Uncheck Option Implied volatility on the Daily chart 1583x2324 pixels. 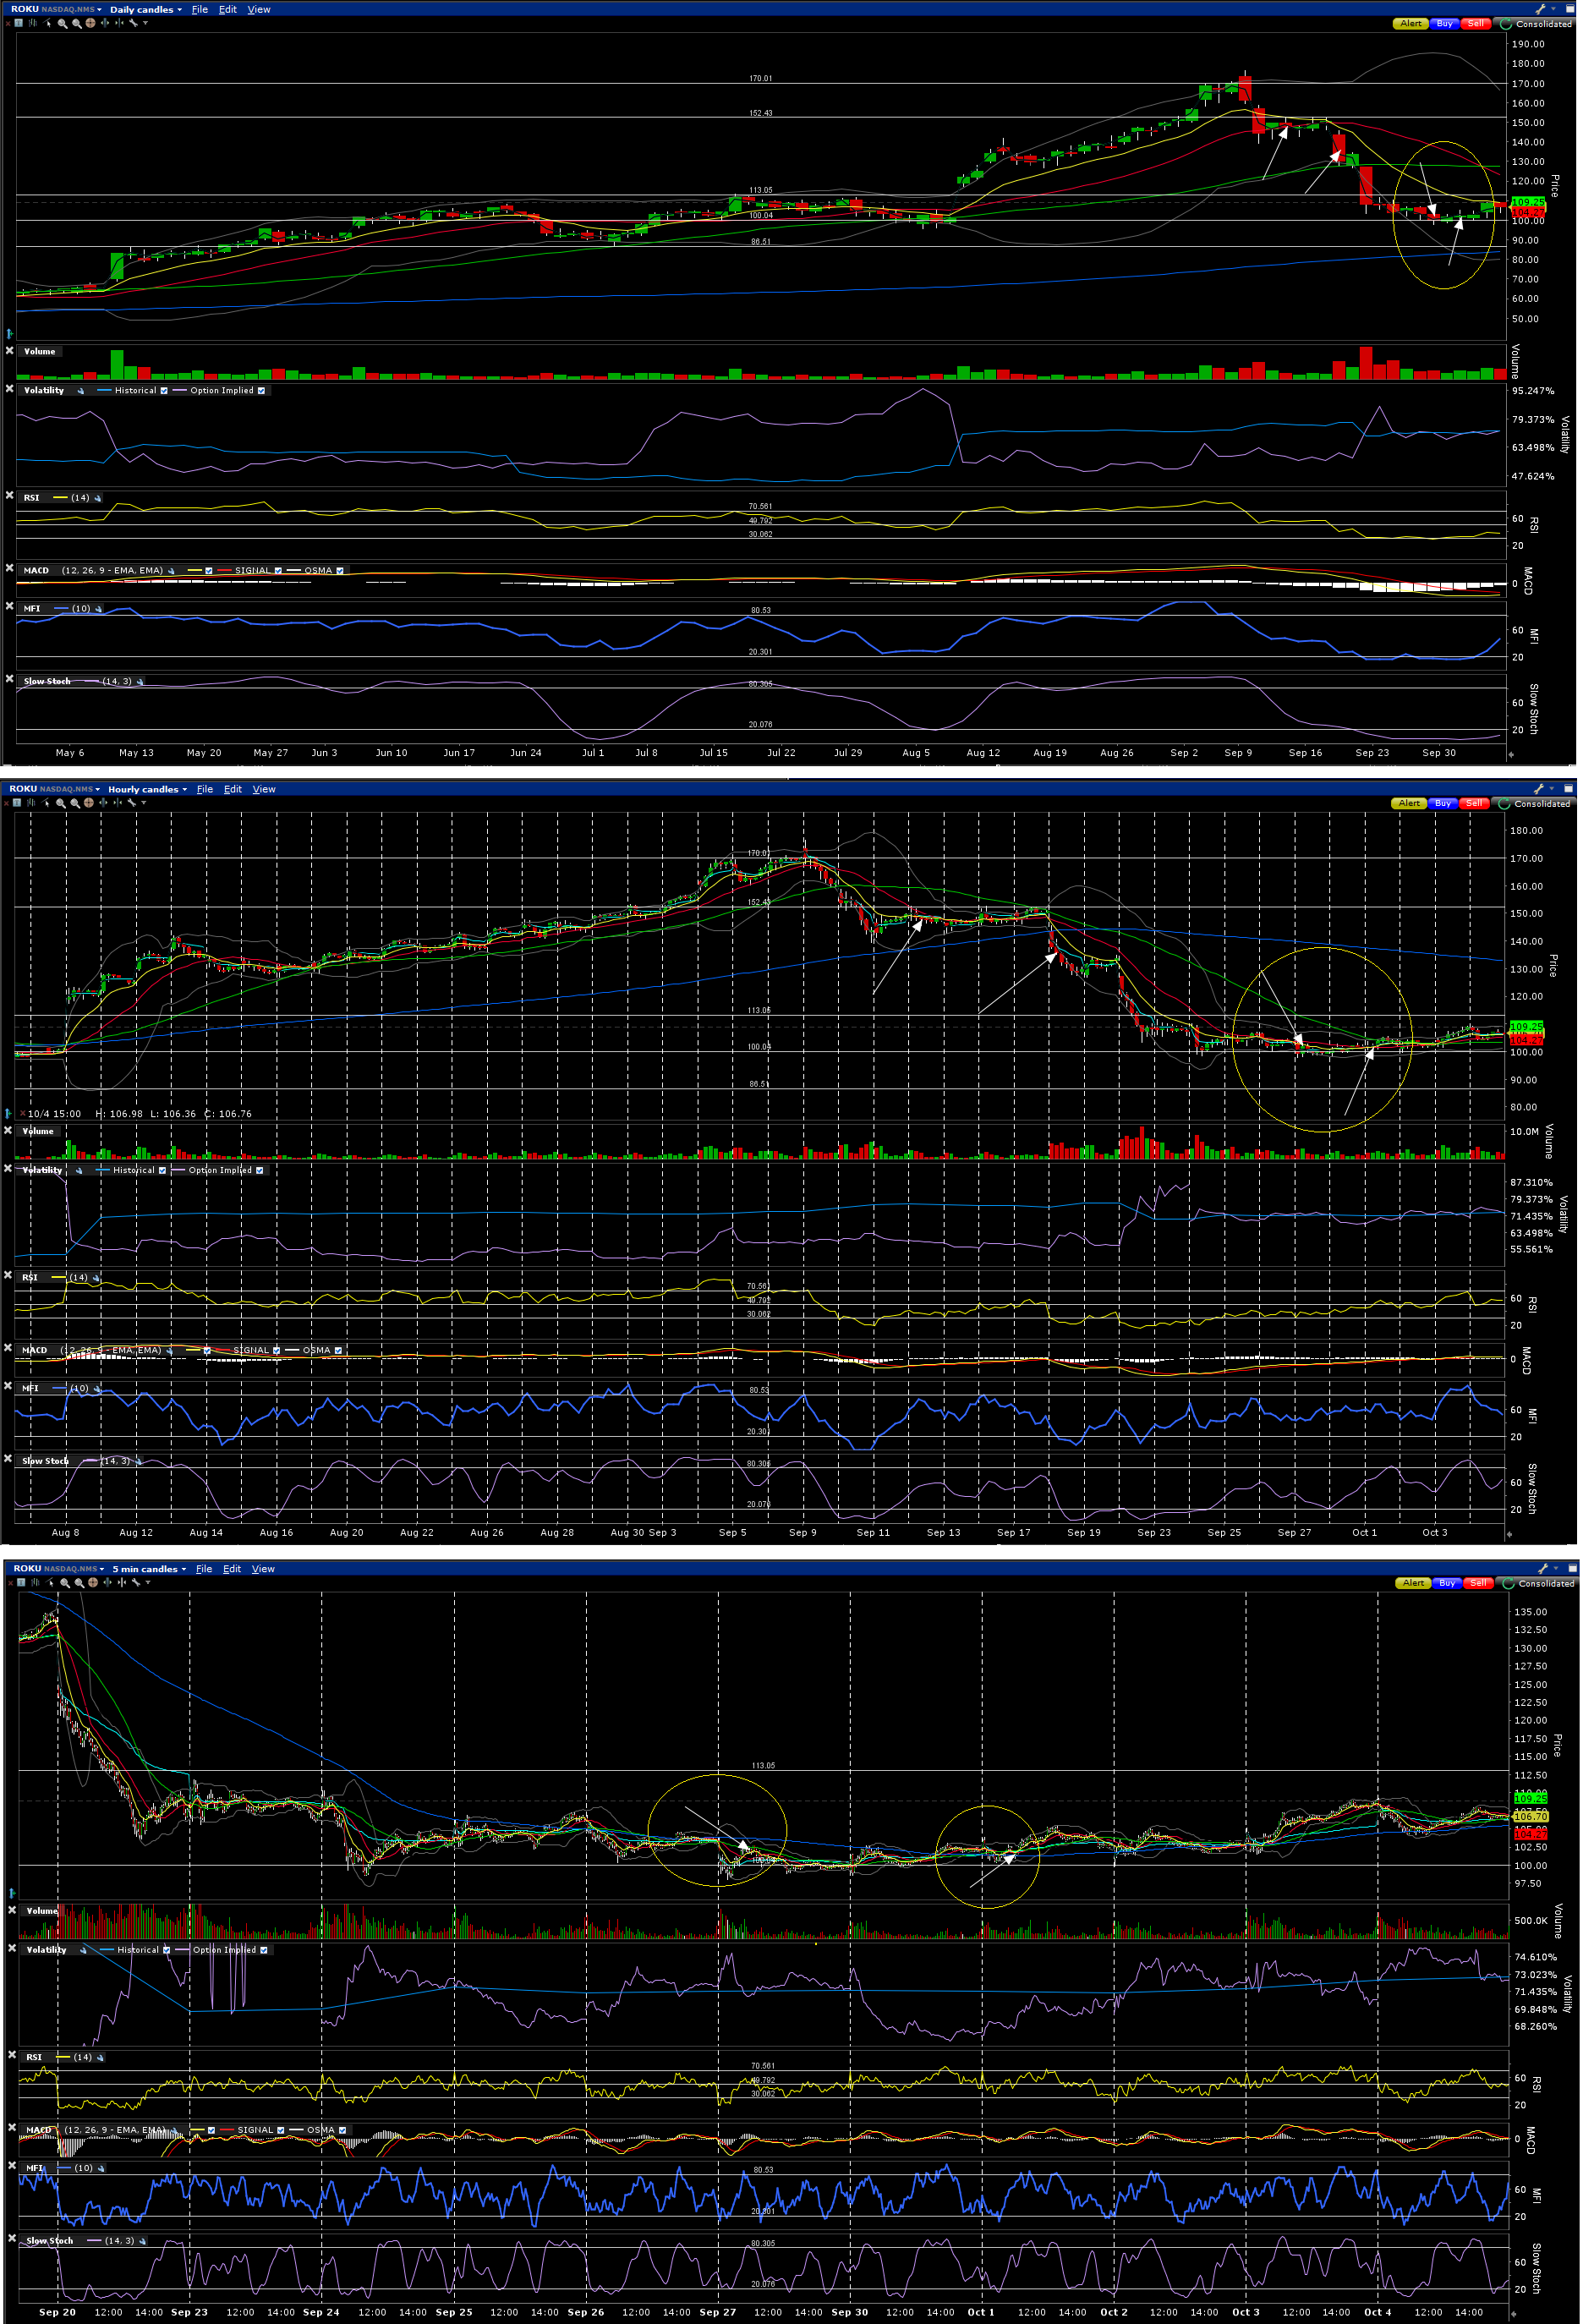pos(261,391)
